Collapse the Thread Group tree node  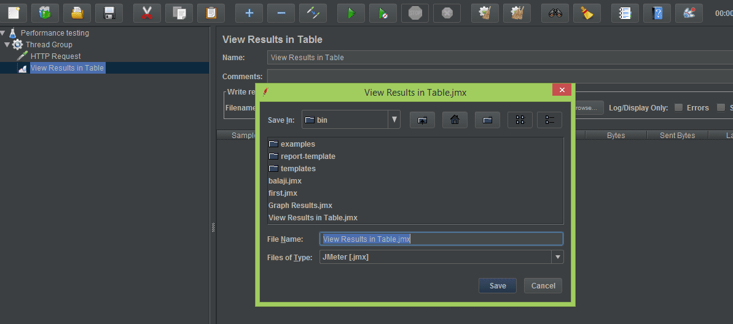7,45
